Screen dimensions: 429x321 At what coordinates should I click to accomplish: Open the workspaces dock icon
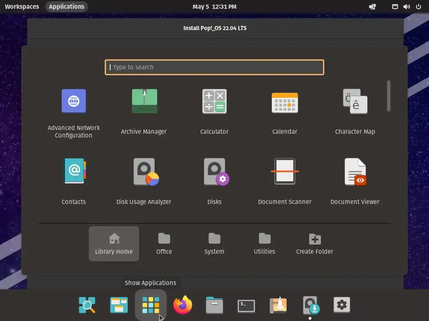(x=119, y=305)
